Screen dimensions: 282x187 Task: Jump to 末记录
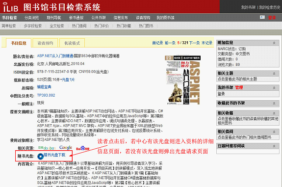(207, 43)
